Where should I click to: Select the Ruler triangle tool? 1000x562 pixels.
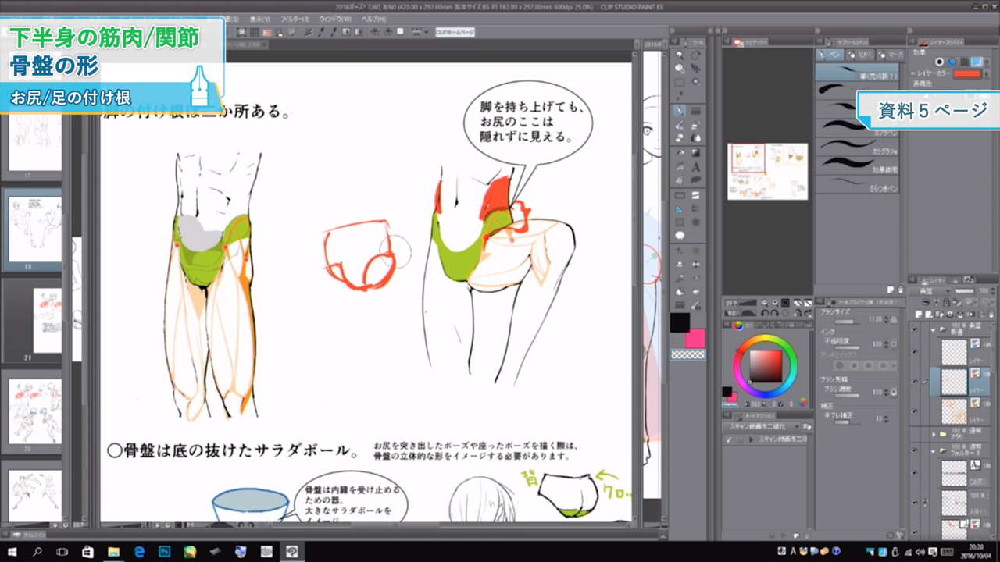pos(680,208)
